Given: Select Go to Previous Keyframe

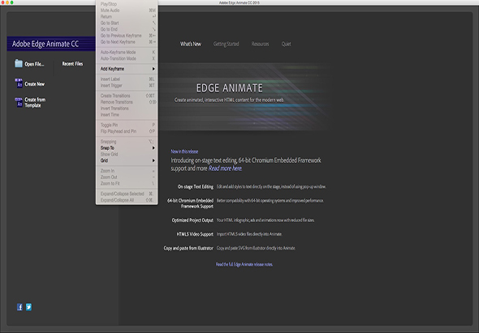Looking at the screenshot, I should [x=127, y=36].
